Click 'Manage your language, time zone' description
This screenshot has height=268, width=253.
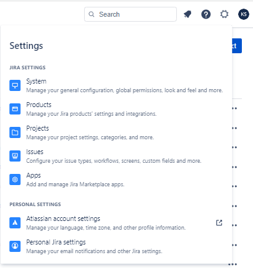(106, 228)
